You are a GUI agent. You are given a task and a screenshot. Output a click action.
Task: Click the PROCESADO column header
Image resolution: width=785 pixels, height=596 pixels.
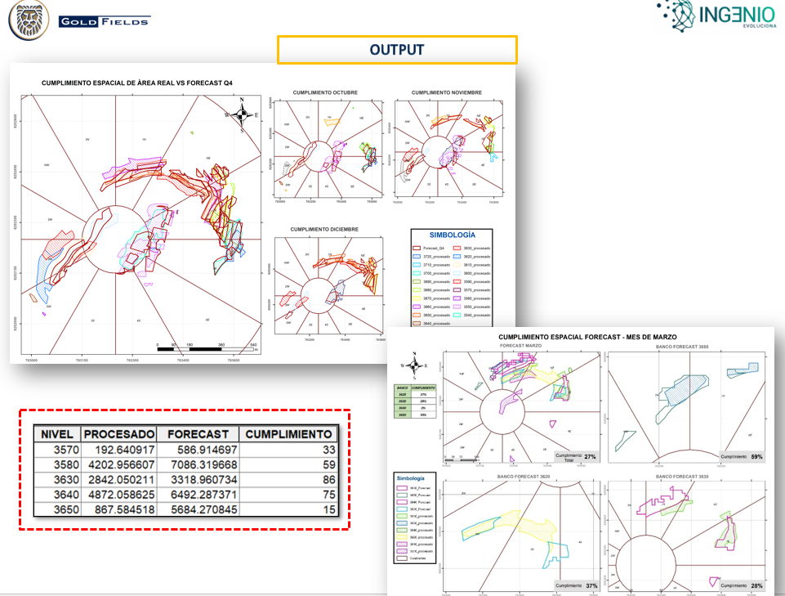pyautogui.click(x=119, y=434)
